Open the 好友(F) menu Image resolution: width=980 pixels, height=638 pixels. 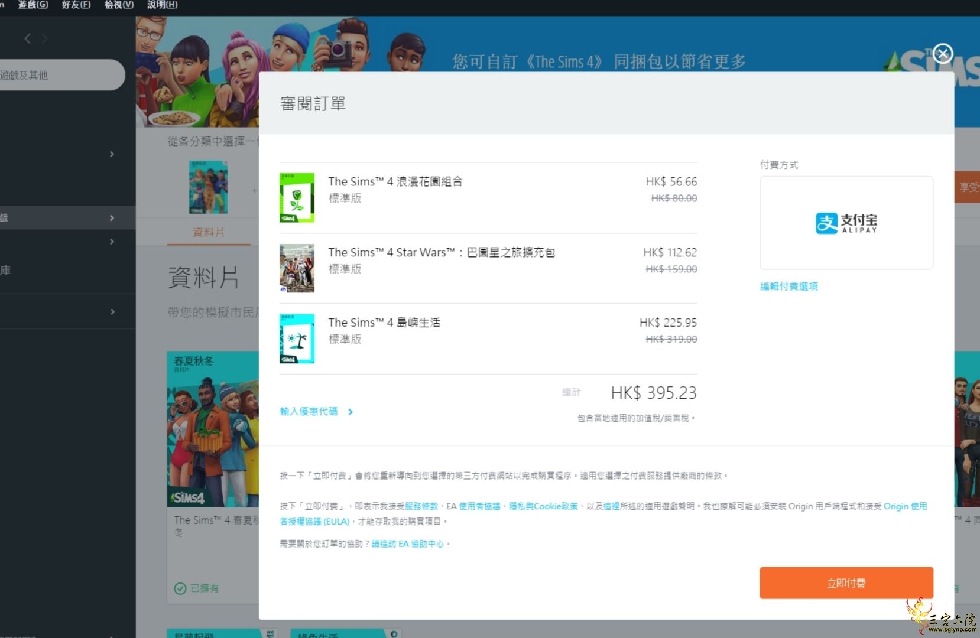click(x=76, y=5)
